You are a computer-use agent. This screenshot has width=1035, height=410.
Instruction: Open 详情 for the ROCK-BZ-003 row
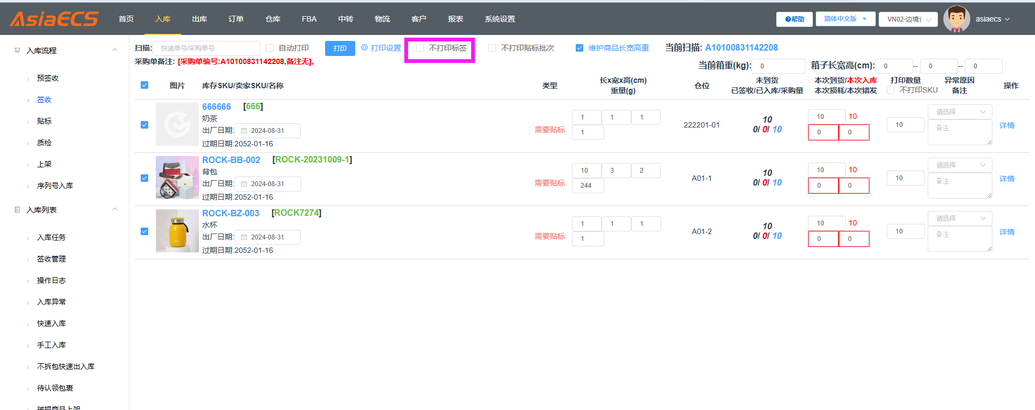1007,232
